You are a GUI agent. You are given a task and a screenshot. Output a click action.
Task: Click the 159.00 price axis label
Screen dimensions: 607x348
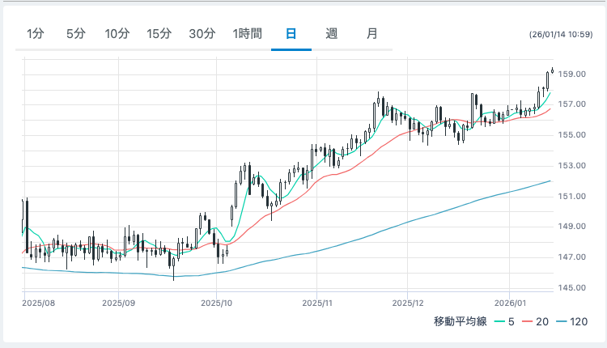click(572, 74)
